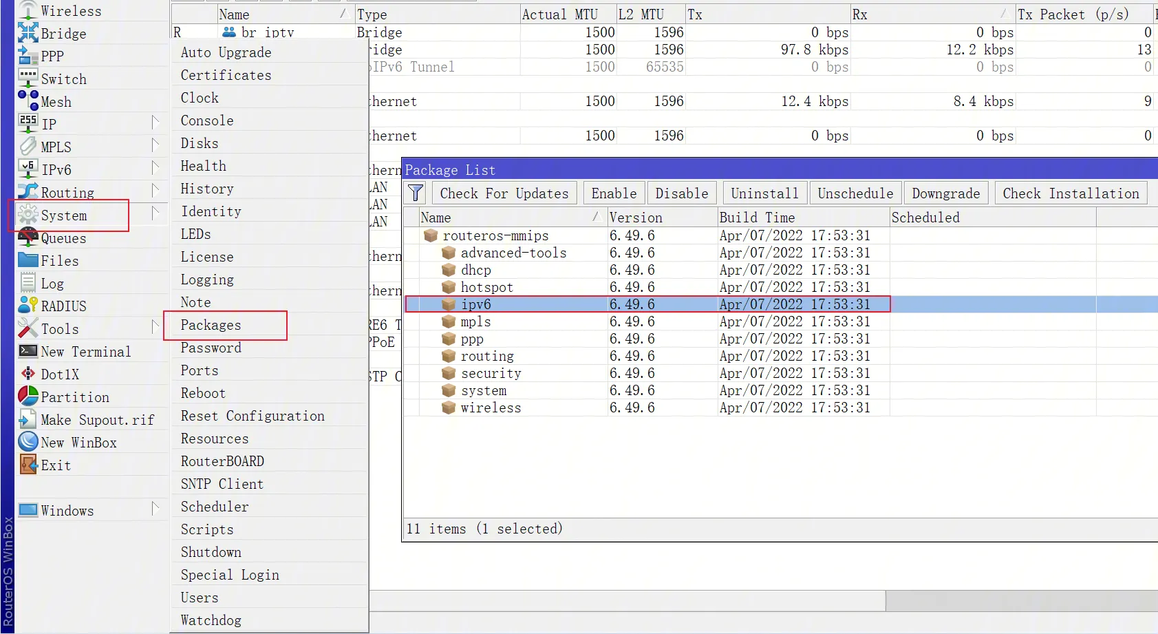Image resolution: width=1158 pixels, height=634 pixels.
Task: Click the Dot1X icon in the sidebar
Action: coord(28,374)
